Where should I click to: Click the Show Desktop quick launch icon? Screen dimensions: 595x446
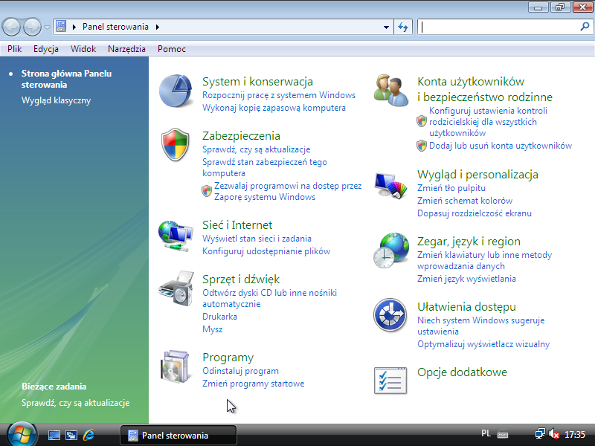(54, 435)
